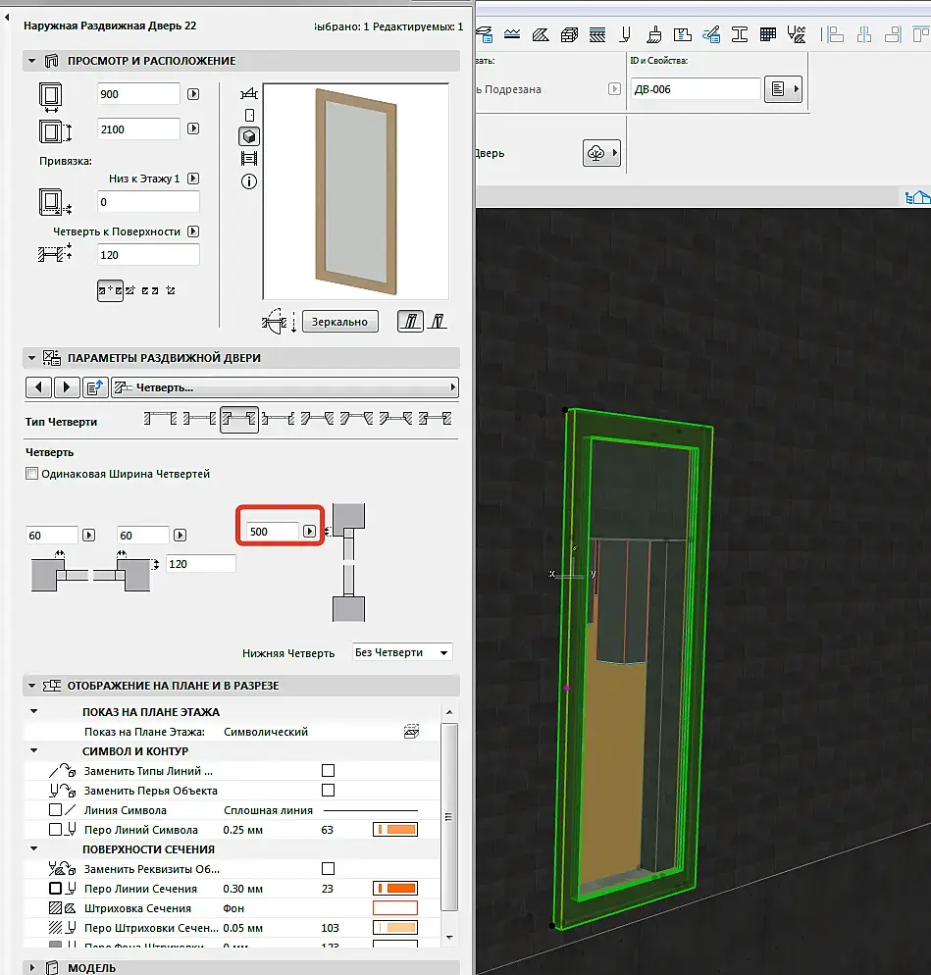Pick the fourth reveal anchor option
The height and width of the screenshot is (975, 931).
point(171,290)
